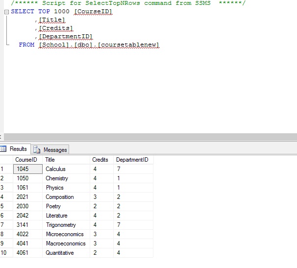Viewport: 297px width, 268px height.
Task: Click the Macroeconomics title cell
Action: click(x=66, y=243)
